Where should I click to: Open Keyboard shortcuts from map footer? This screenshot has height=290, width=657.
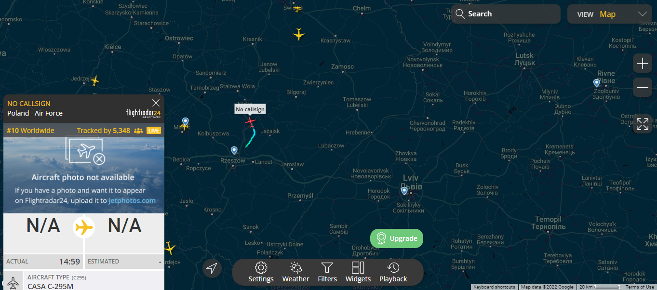(x=494, y=287)
